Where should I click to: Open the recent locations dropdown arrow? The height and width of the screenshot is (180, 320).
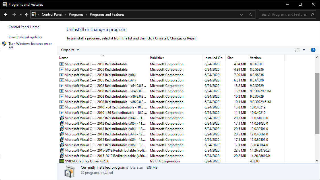pyautogui.click(x=21, y=14)
